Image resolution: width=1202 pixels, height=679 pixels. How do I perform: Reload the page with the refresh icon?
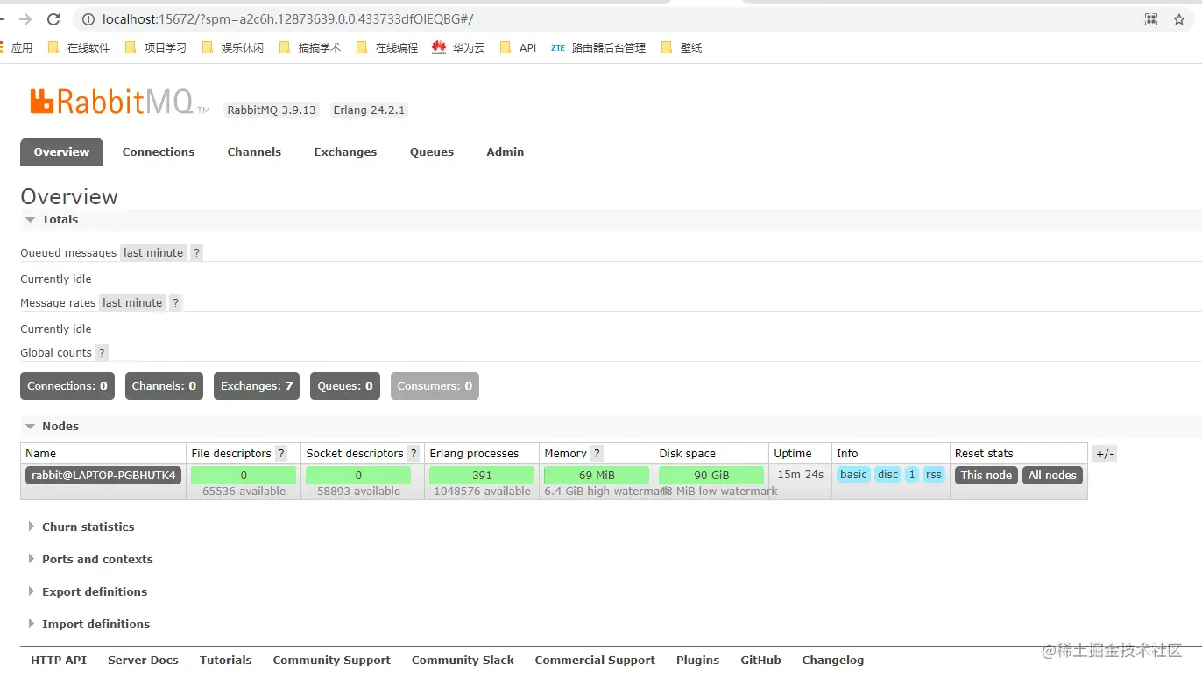click(53, 19)
